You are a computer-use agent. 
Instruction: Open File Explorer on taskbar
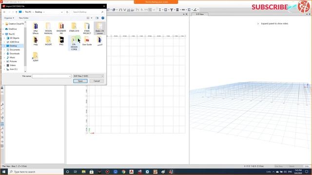pos(83,172)
